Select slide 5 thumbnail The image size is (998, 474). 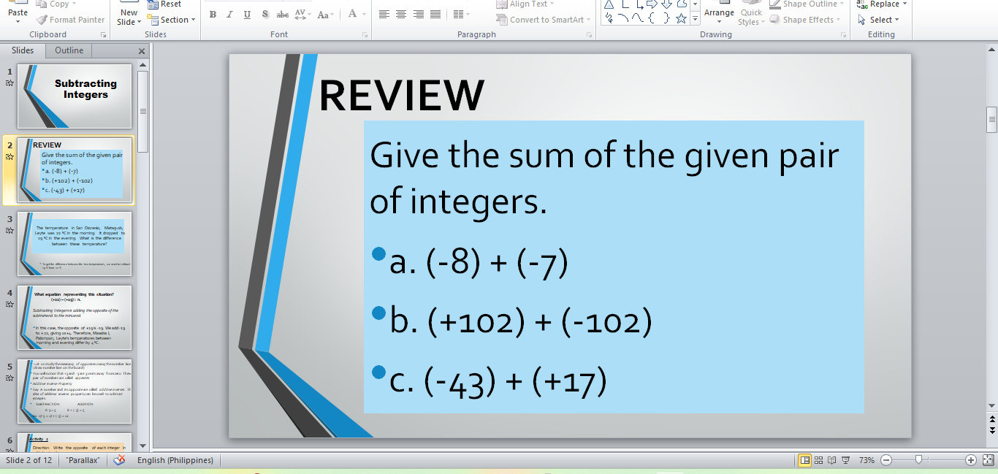click(75, 391)
